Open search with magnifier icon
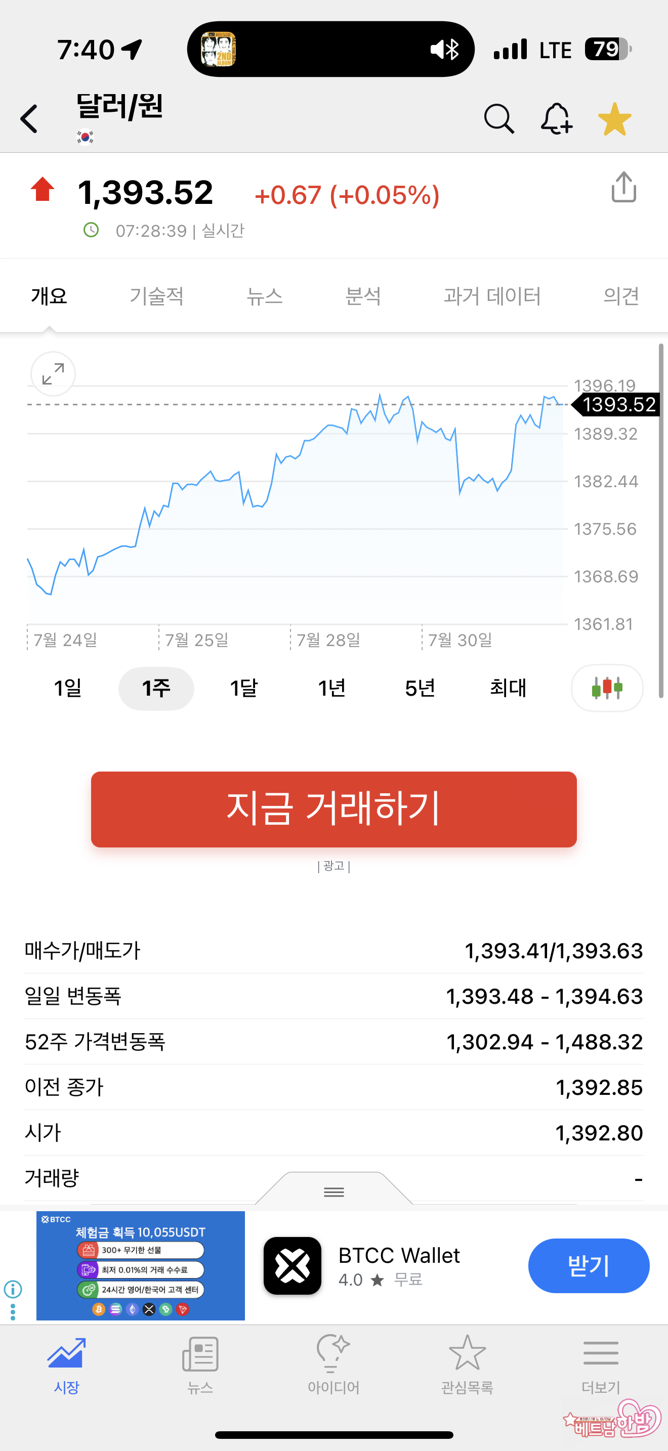 pos(499,119)
